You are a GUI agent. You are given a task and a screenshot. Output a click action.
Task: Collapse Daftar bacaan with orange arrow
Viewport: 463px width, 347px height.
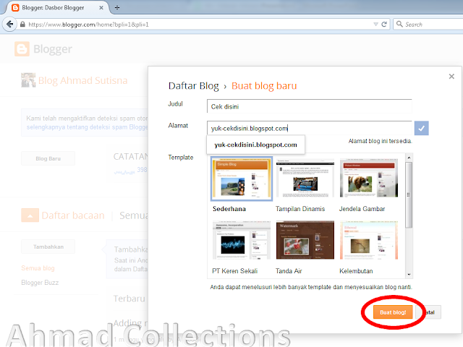coord(30,215)
